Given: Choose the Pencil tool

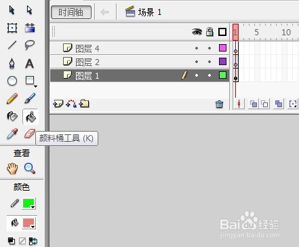Looking at the screenshot, I should tap(12, 98).
